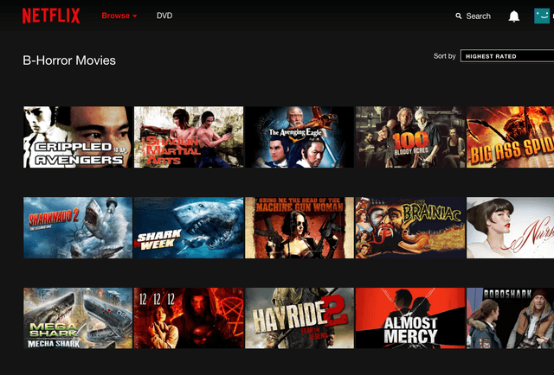Expand the Highest Rated sort dropdown
The width and height of the screenshot is (554, 375).
tap(507, 56)
